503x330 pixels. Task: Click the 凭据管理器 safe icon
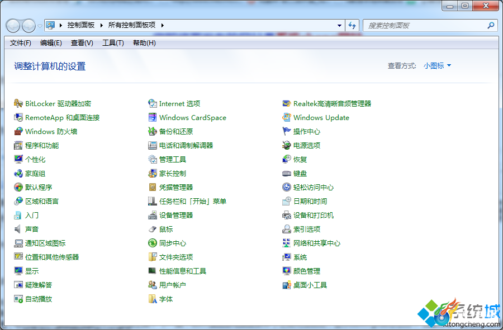(153, 187)
